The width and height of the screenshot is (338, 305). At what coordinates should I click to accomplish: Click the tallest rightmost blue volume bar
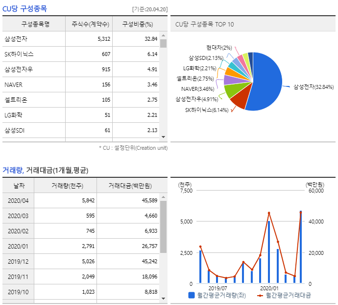pos(301,247)
